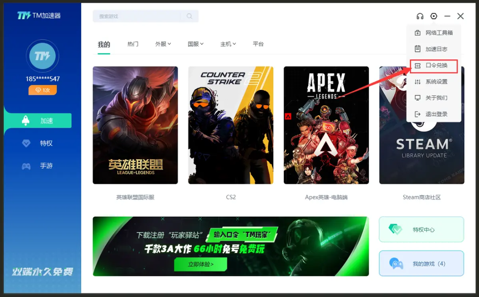Click the diamond icon beside 特权
This screenshot has width=479, height=297.
tap(26, 143)
